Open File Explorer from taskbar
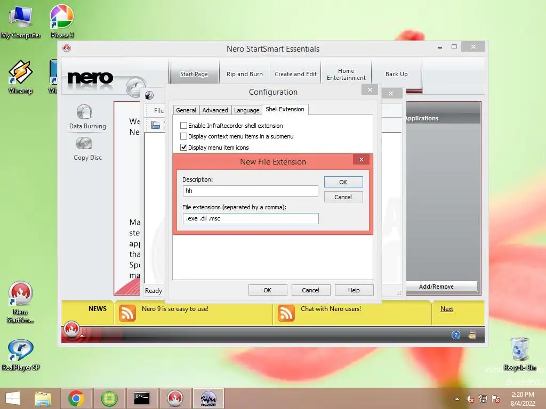546x409 pixels. tap(43, 398)
